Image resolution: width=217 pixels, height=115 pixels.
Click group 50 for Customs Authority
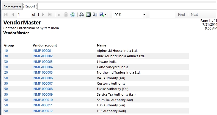(x=6, y=83)
